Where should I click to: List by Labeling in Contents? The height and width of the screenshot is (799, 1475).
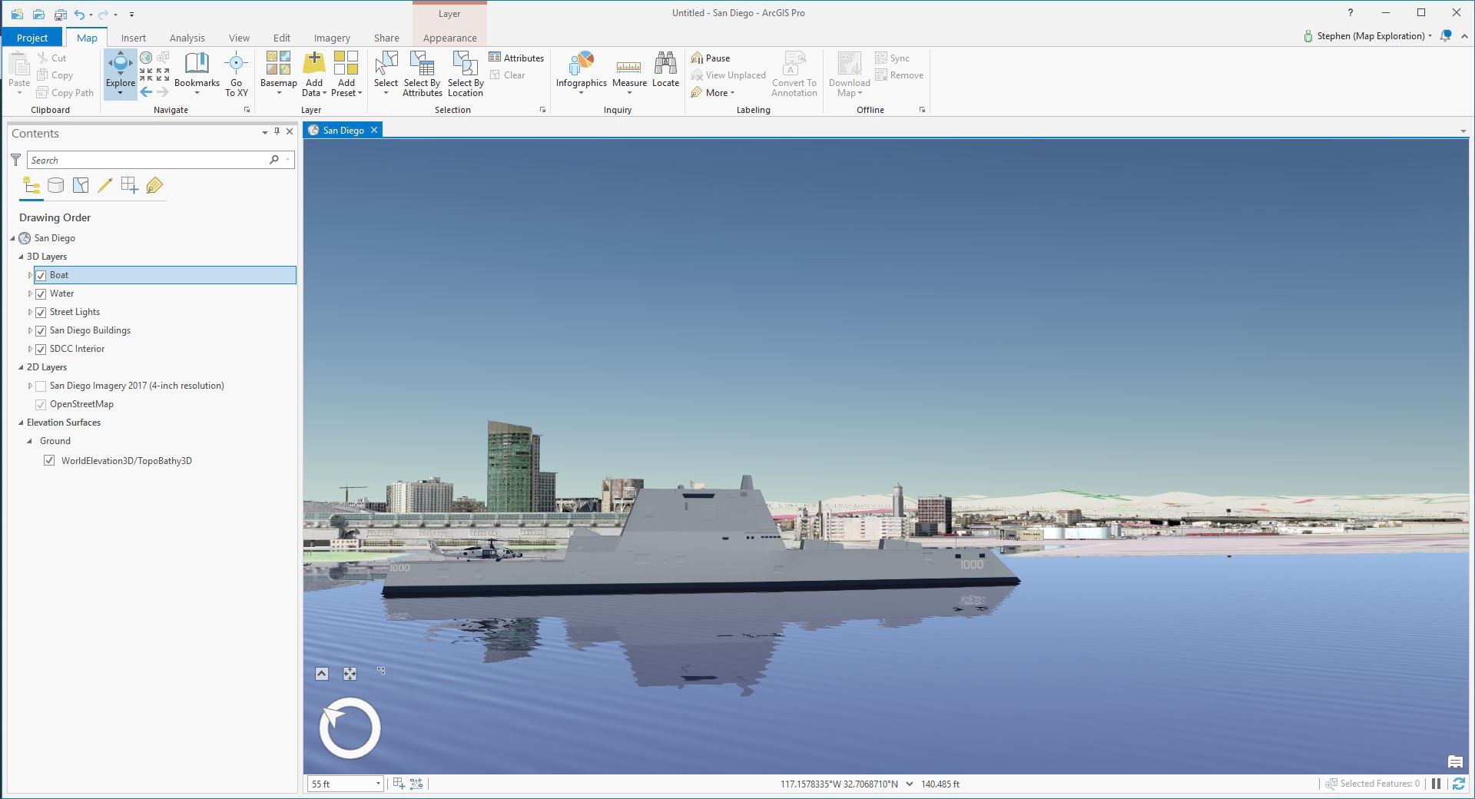point(154,185)
